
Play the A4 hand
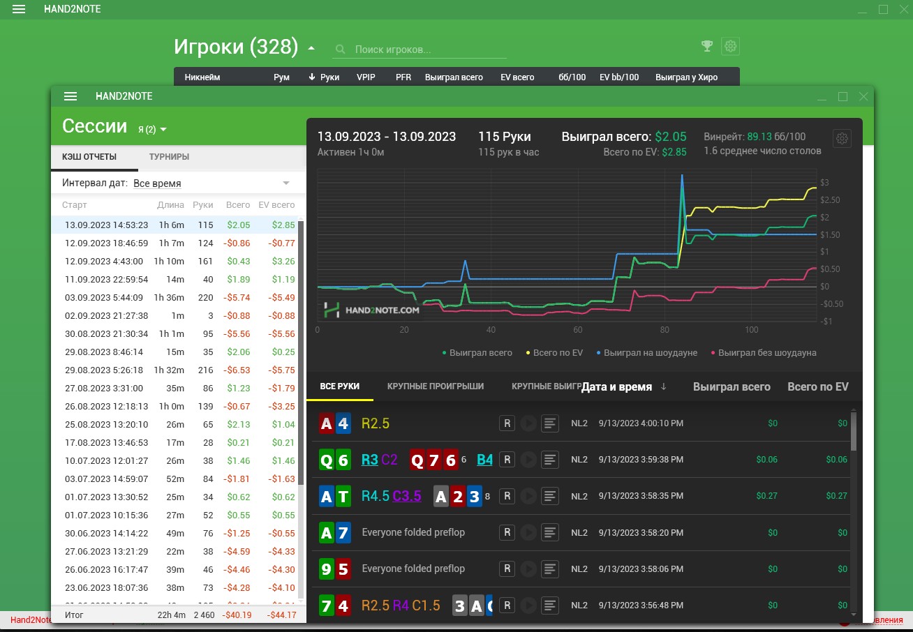[x=528, y=423]
